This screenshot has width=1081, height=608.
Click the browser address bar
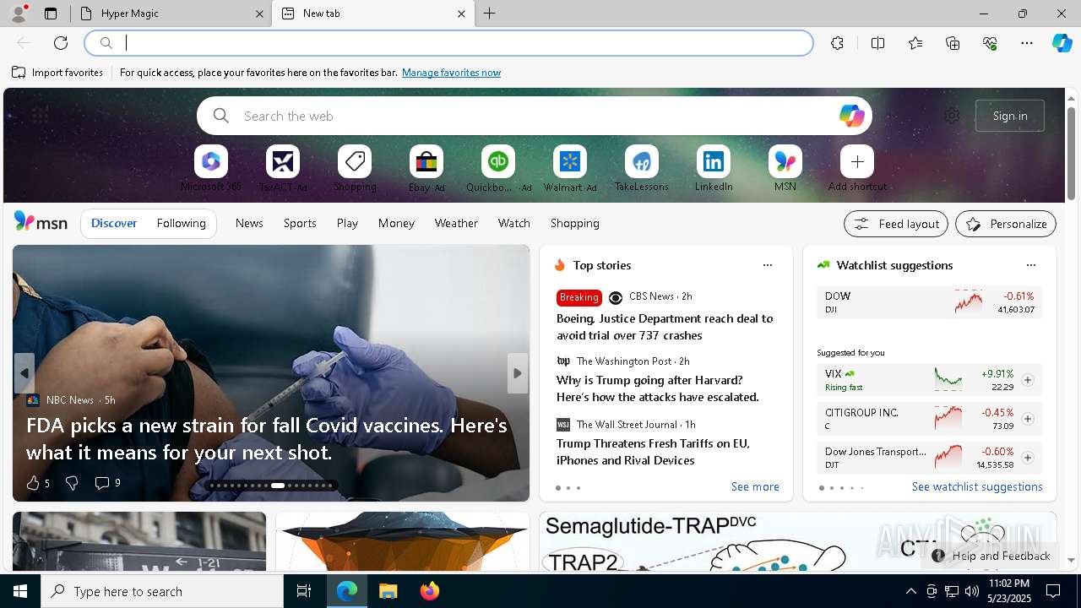tap(448, 43)
